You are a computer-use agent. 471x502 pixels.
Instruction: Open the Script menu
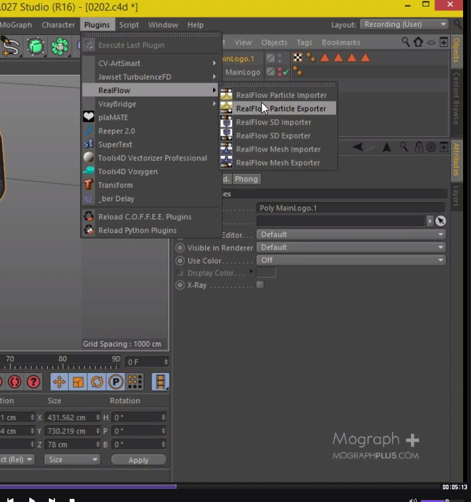[x=129, y=24]
